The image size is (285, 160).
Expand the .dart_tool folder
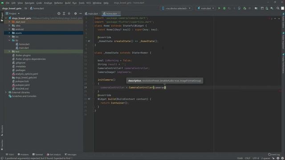coord(9,22)
